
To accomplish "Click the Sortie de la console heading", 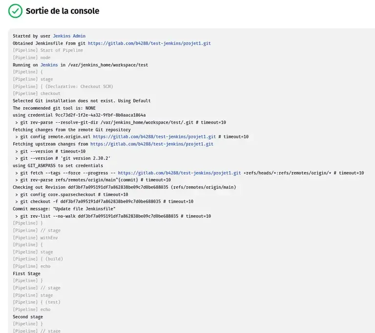I will tap(62, 11).
